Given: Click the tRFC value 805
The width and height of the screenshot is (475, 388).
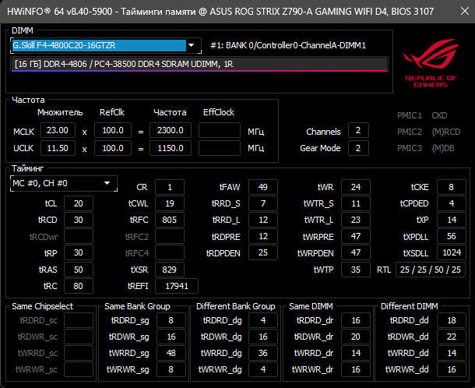Looking at the screenshot, I should pyautogui.click(x=170, y=220).
